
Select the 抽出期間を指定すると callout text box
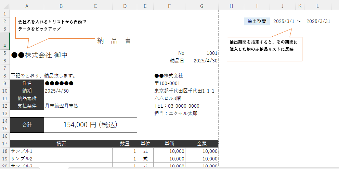(264, 49)
